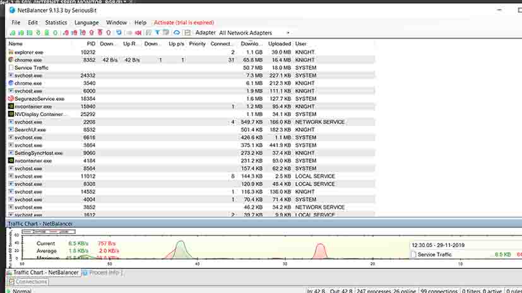
Task: Click Activate (trial is expired) link
Action: (184, 23)
